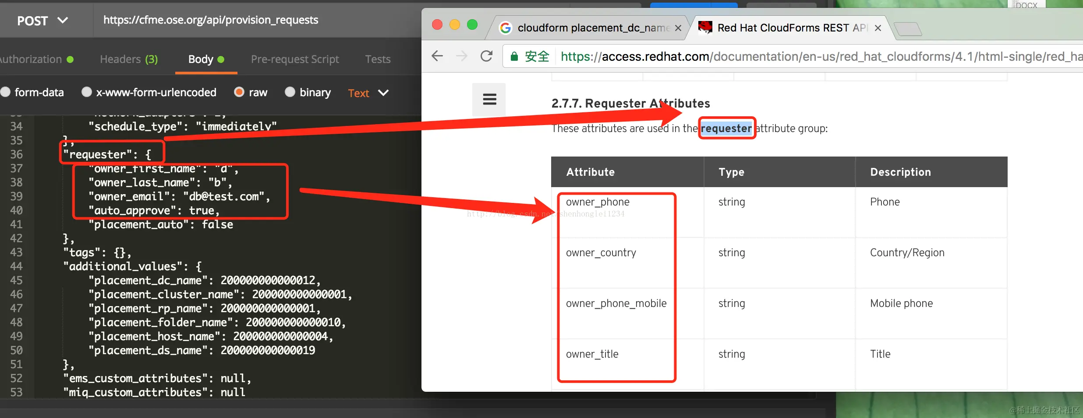This screenshot has height=418, width=1083.
Task: Click the "additional_values": { line
Action: coord(133,266)
